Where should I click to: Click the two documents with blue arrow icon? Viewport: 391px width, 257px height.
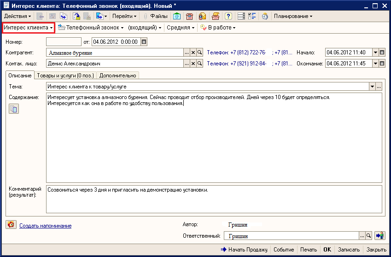(x=64, y=16)
